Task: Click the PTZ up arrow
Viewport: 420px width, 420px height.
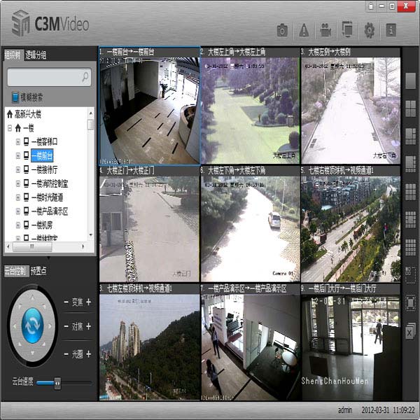Action: 32,297
